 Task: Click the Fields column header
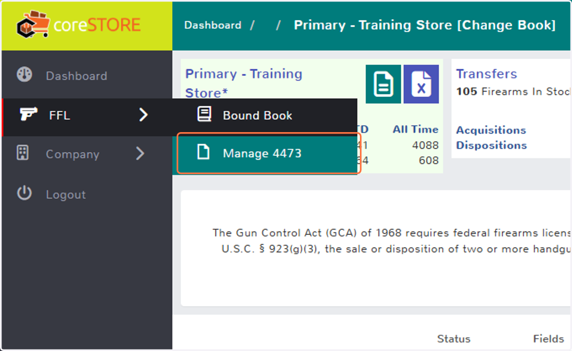click(x=549, y=339)
